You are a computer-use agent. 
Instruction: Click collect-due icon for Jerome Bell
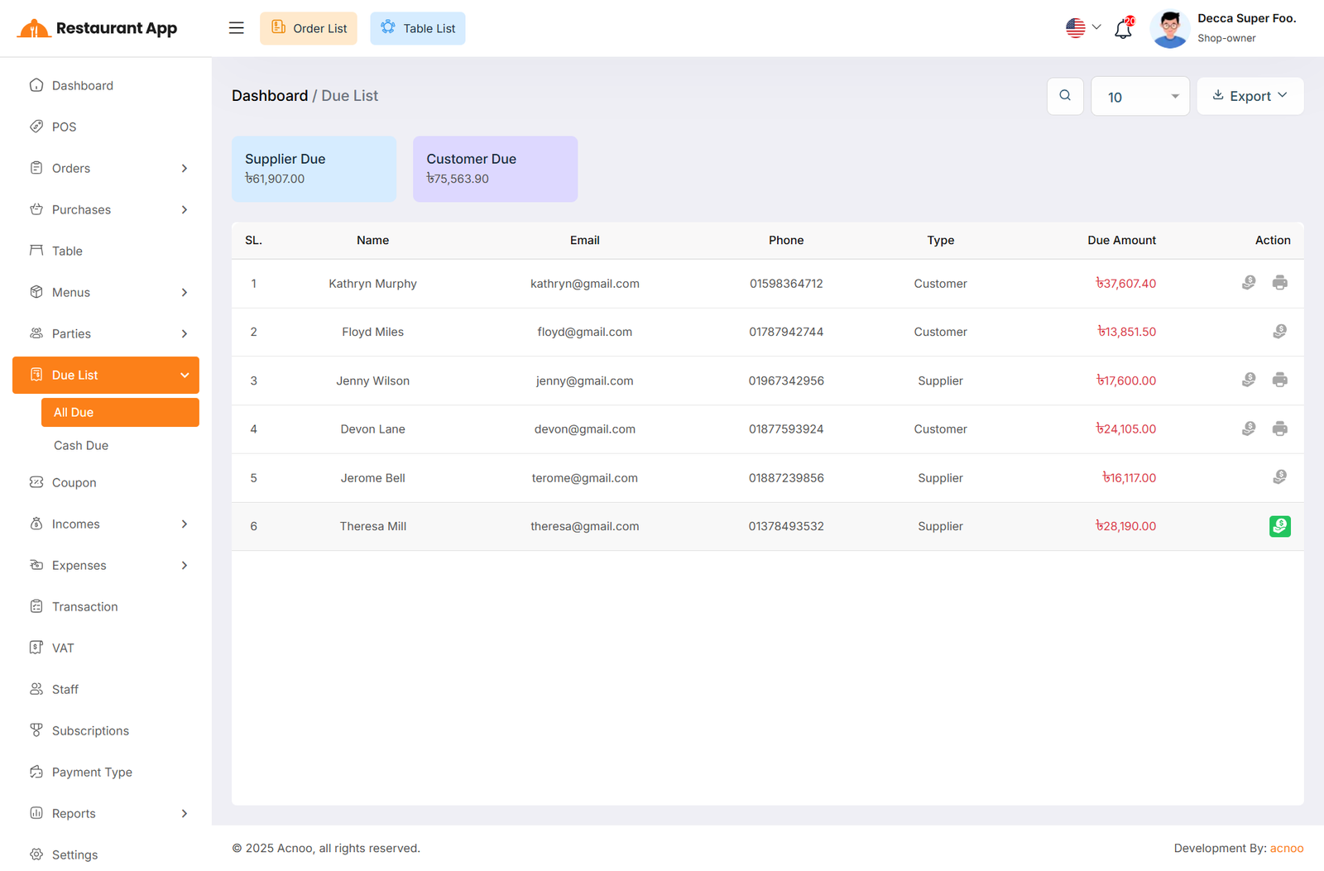point(1279,477)
